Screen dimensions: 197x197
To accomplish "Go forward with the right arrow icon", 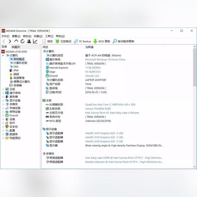I will pyautogui.click(x=10, y=41).
